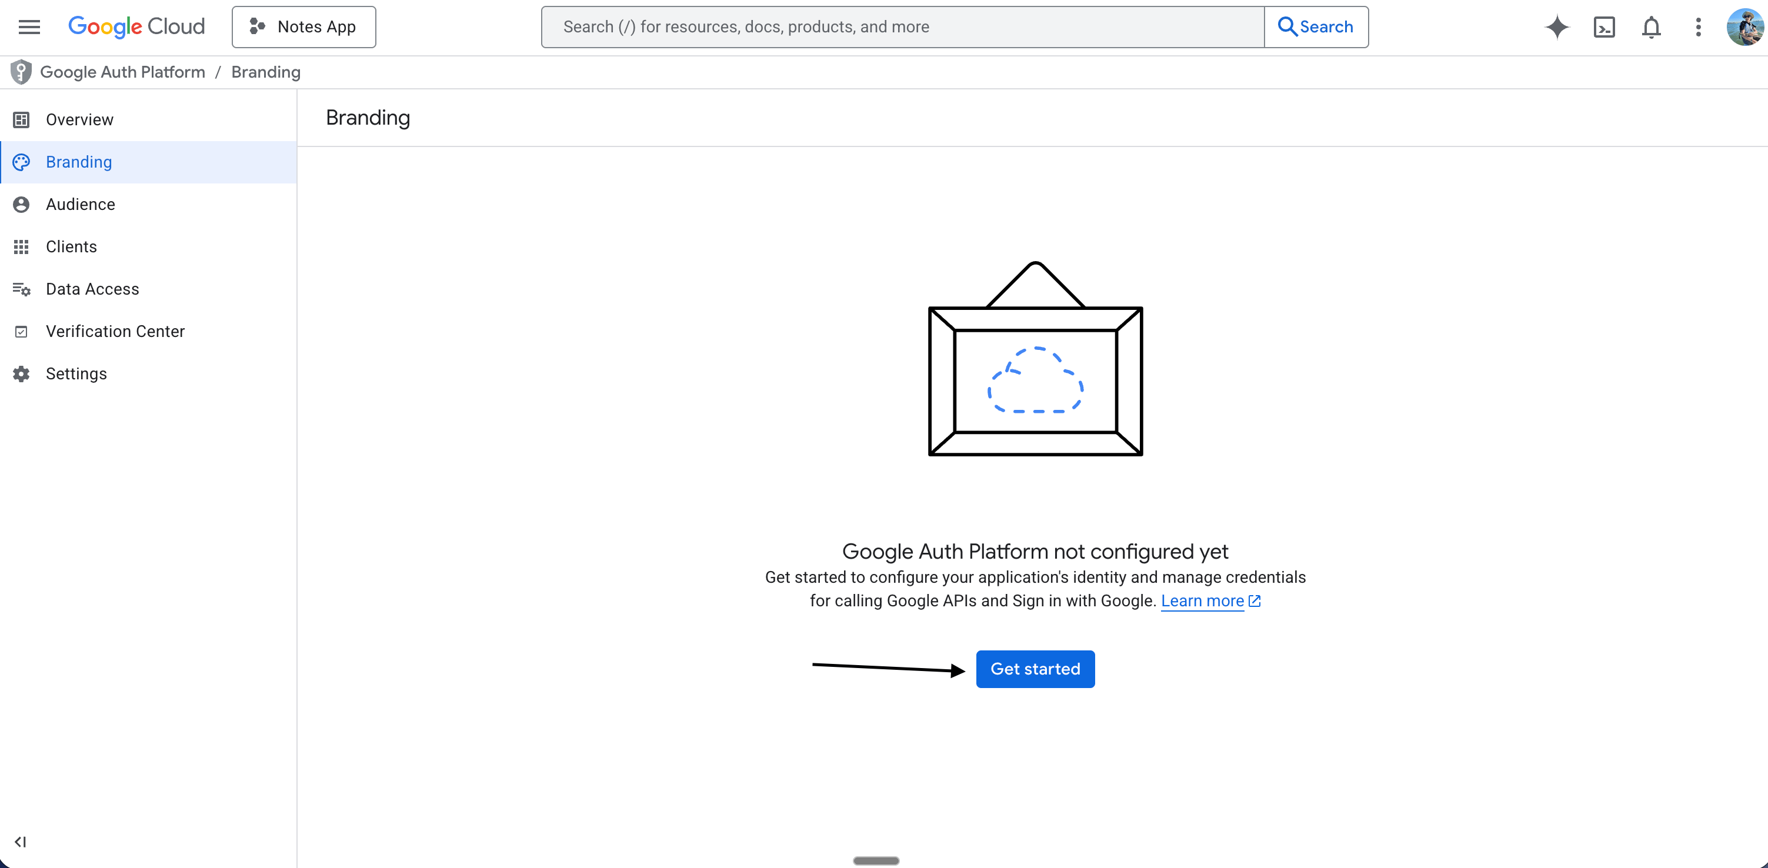1768x868 pixels.
Task: Click the search input field
Action: point(902,27)
